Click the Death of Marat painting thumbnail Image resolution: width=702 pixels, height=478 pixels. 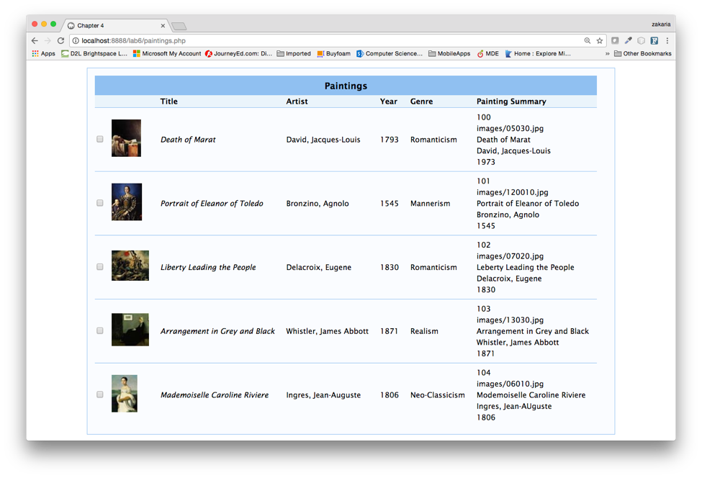click(126, 137)
